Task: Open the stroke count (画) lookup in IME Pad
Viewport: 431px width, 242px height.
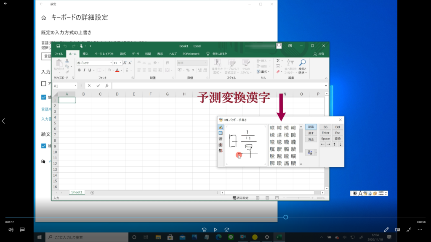Action: 221,145
